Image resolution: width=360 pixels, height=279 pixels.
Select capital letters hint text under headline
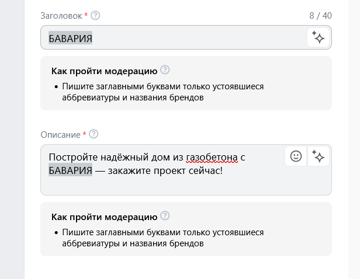163,92
